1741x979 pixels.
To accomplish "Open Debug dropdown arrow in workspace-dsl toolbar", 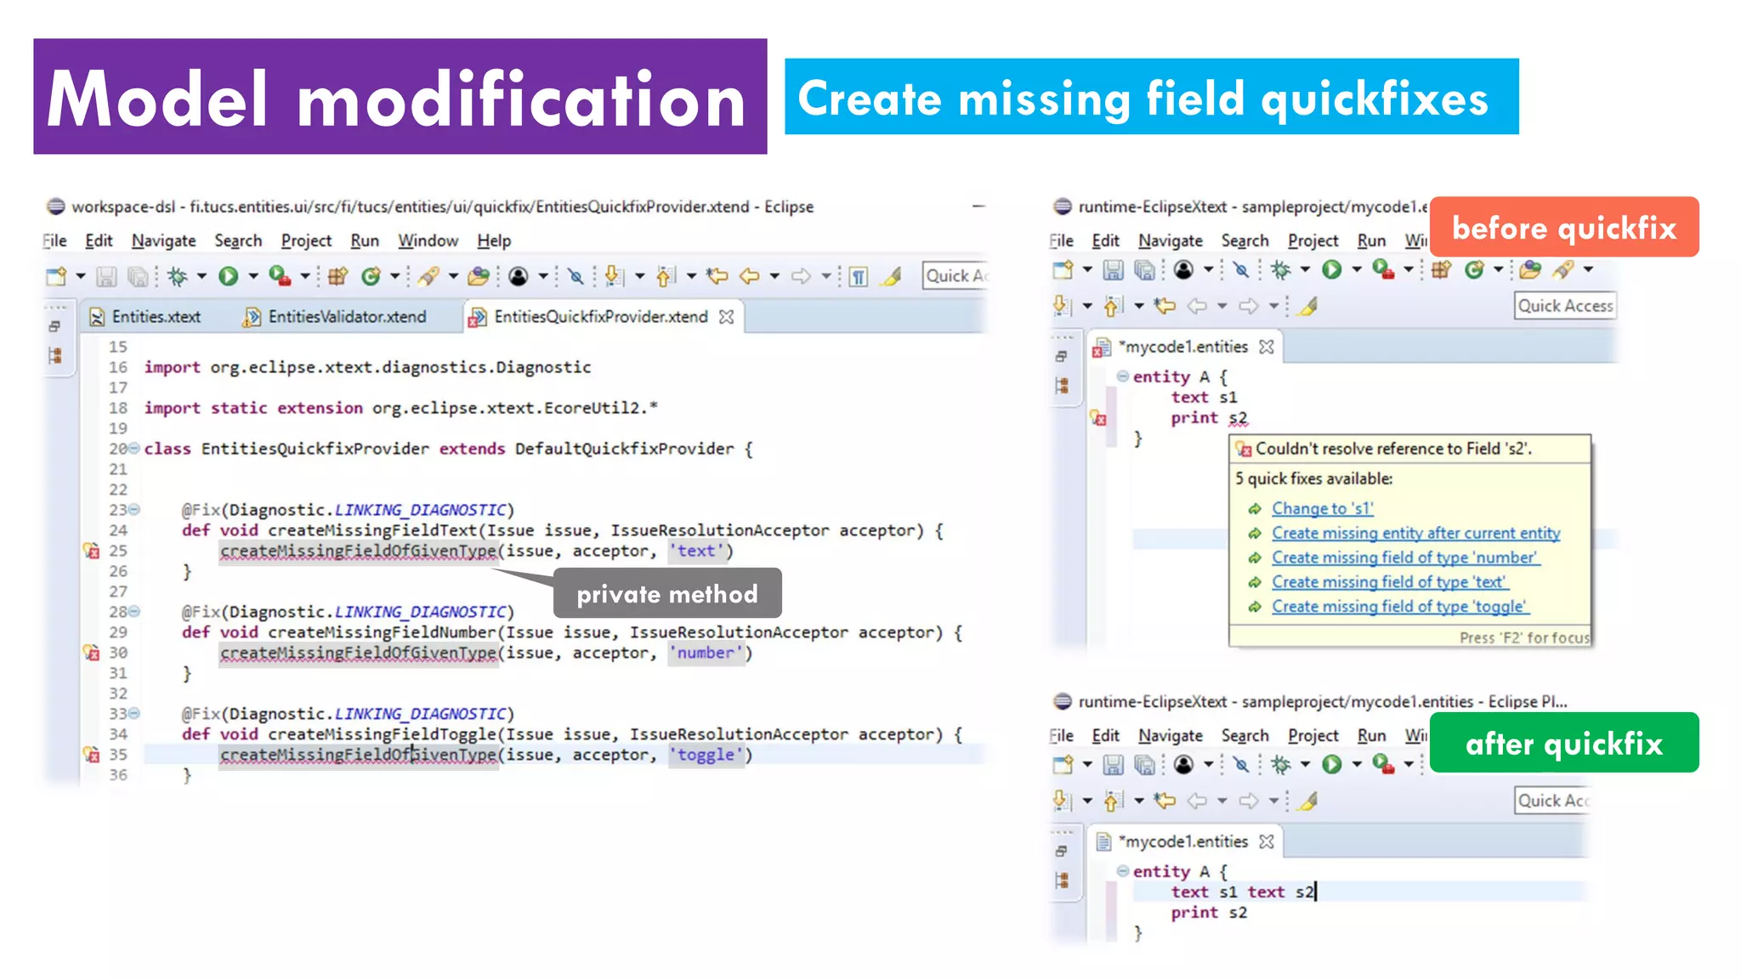I will click(x=201, y=276).
